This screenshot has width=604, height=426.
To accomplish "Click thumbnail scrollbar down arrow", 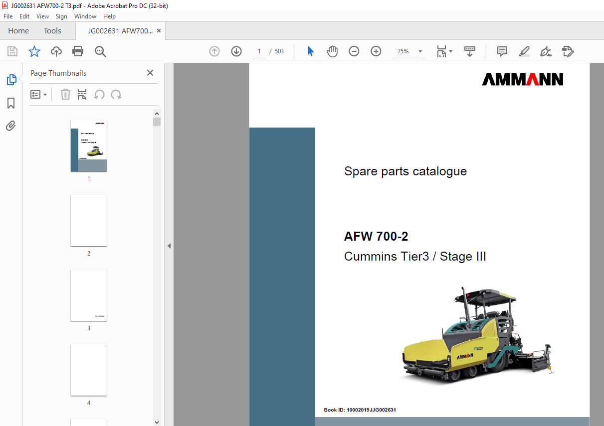I will 157,422.
